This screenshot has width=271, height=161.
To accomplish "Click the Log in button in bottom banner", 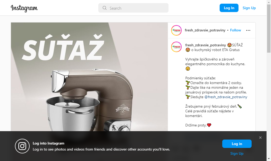I will tap(237, 144).
